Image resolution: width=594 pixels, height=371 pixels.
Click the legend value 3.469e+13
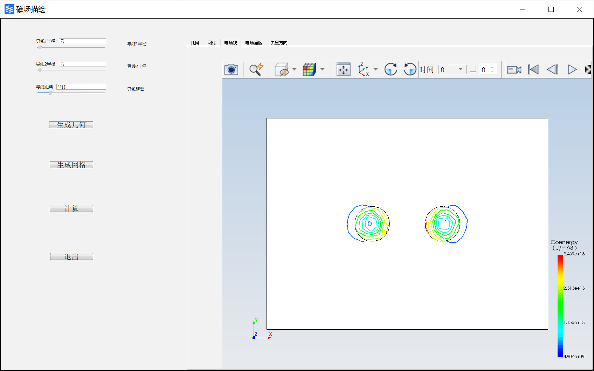(x=574, y=254)
